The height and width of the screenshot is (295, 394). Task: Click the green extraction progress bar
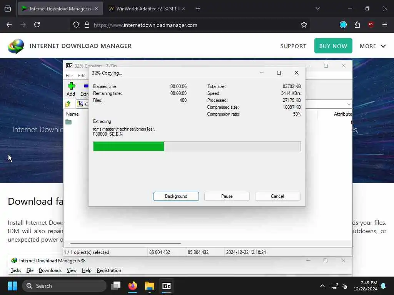click(x=197, y=146)
